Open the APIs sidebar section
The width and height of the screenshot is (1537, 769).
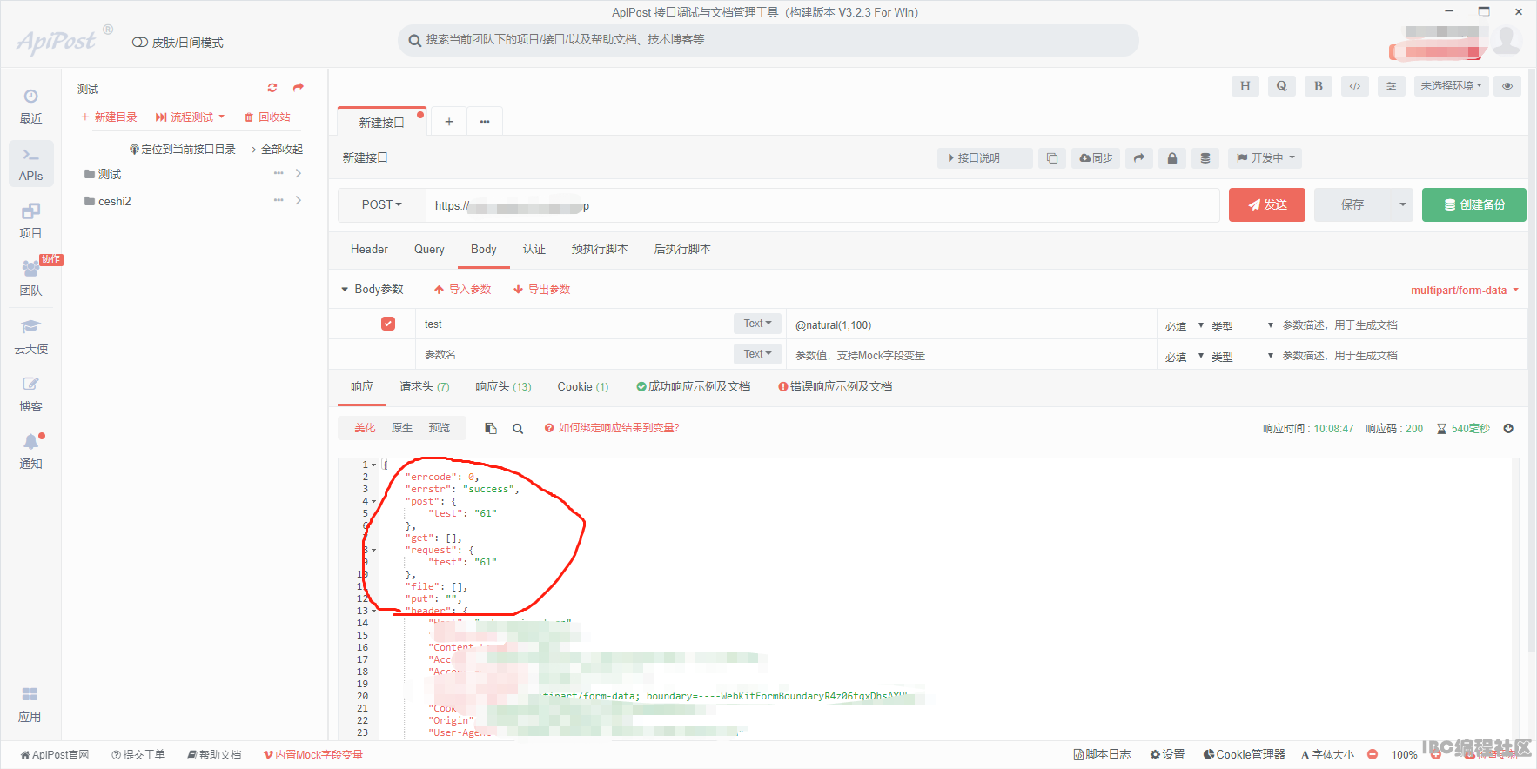coord(30,164)
